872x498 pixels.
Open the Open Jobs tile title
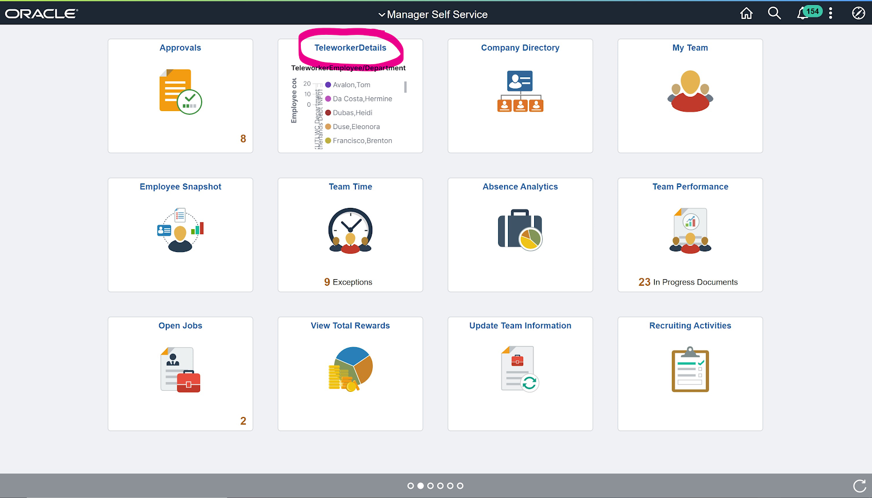click(180, 325)
